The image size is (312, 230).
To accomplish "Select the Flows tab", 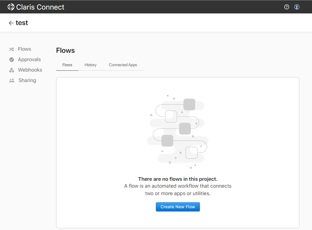I will click(67, 65).
